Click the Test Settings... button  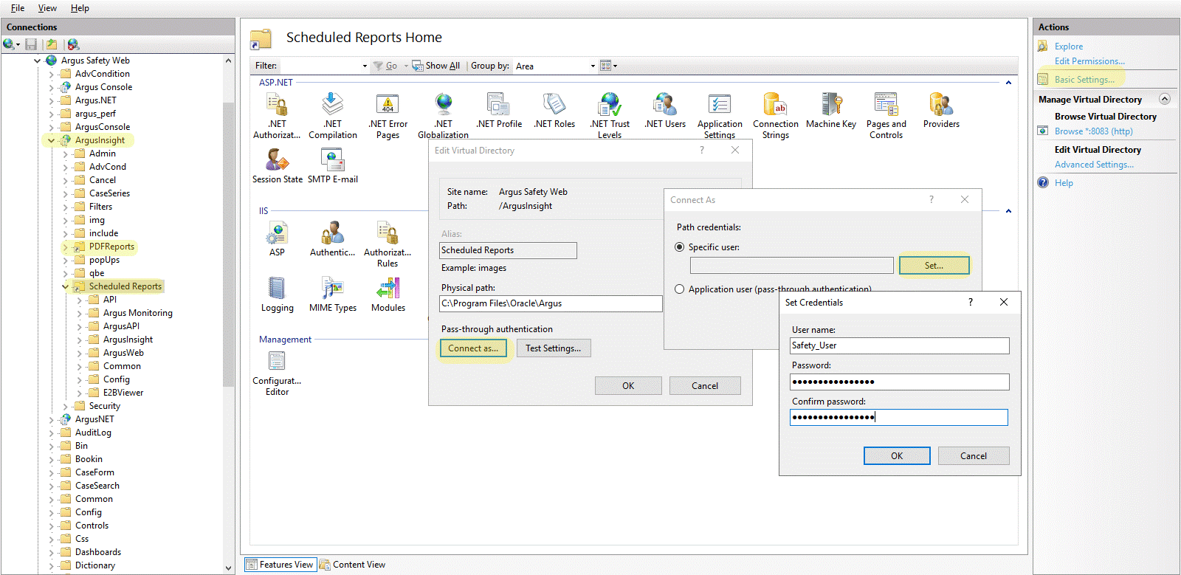pos(554,348)
